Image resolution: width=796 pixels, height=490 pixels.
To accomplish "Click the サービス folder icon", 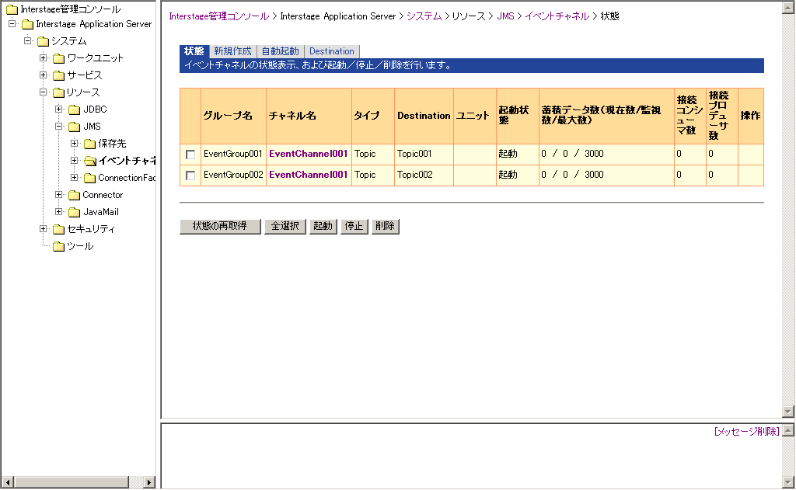I will pos(59,75).
